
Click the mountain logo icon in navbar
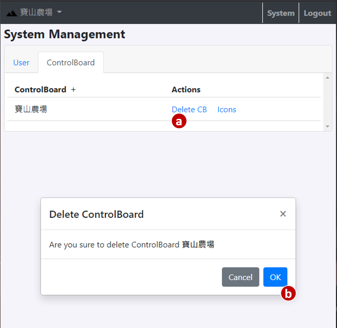(11, 13)
